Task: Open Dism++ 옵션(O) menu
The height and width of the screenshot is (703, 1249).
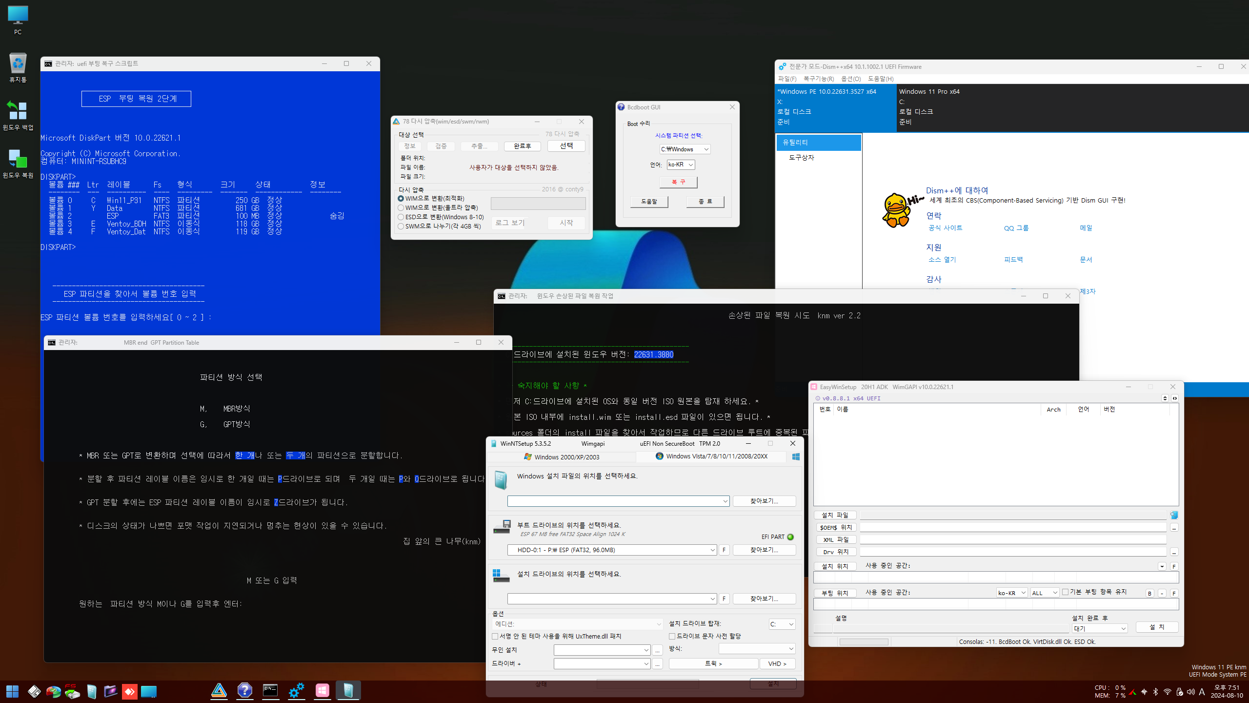Action: pos(851,79)
